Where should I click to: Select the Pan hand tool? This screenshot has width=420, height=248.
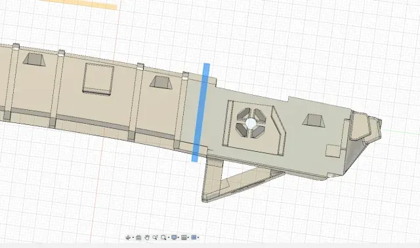(x=147, y=238)
